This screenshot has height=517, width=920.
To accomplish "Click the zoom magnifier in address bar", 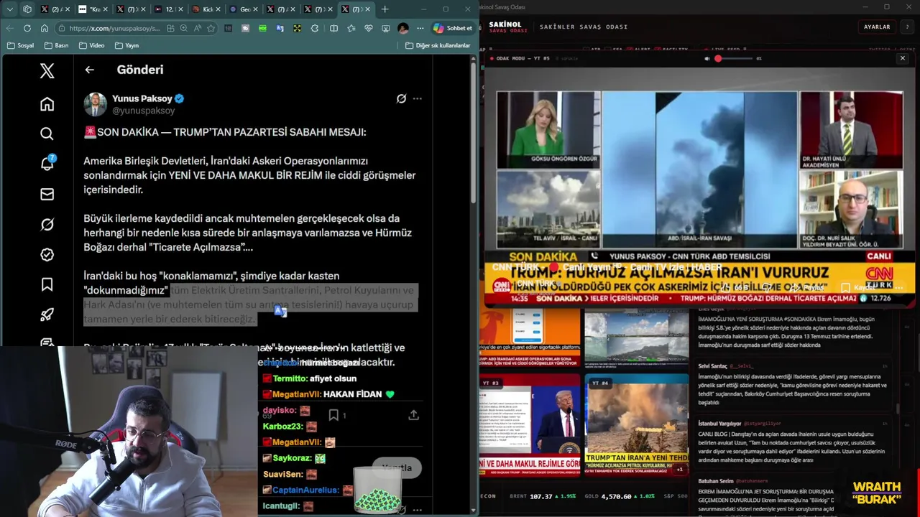I will click(184, 28).
